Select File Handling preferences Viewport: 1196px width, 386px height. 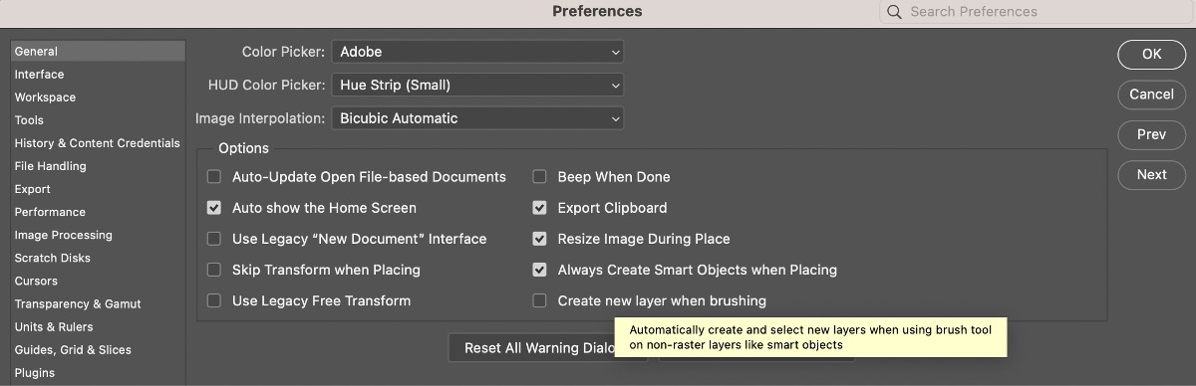97,166
